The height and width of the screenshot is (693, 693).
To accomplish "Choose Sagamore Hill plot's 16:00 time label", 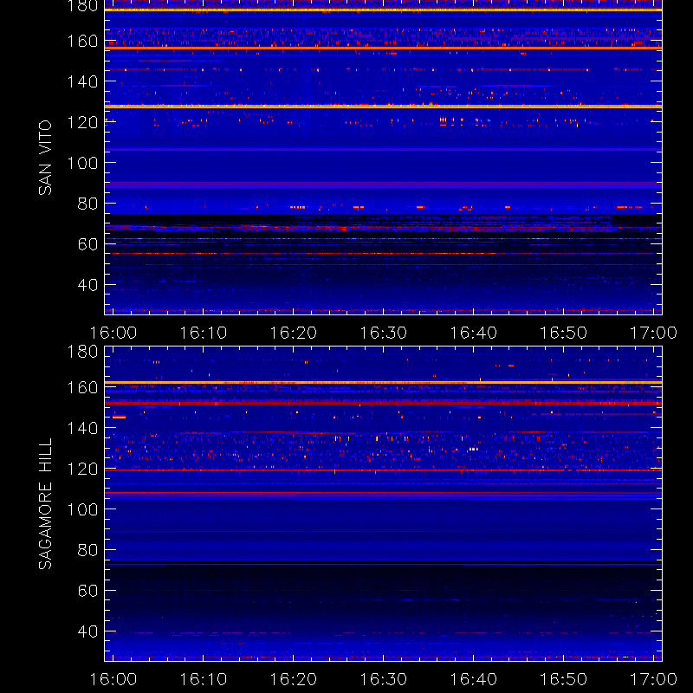I will click(113, 679).
